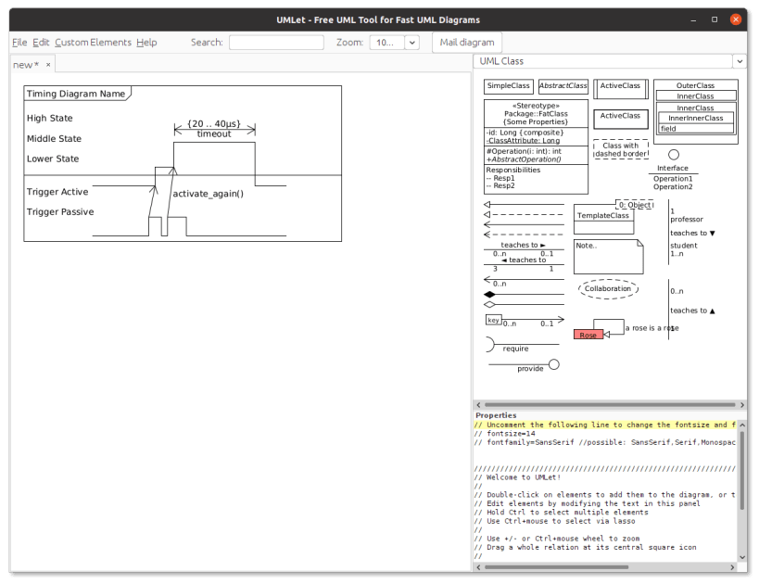Click the Zoom value field
The width and height of the screenshot is (759, 584).
point(386,43)
